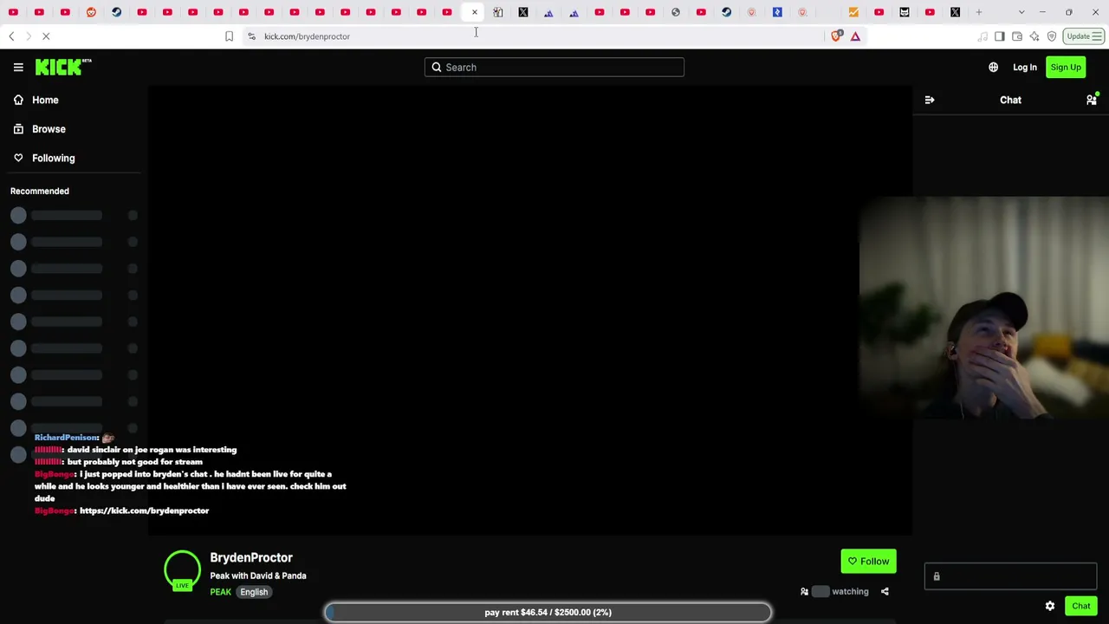Click the Recommended sidebar heading
This screenshot has height=624, width=1109.
[x=40, y=192]
